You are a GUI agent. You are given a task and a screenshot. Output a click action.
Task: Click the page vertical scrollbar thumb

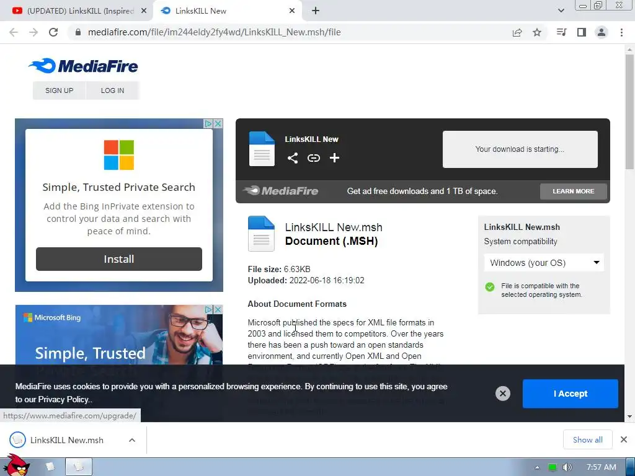click(629, 112)
